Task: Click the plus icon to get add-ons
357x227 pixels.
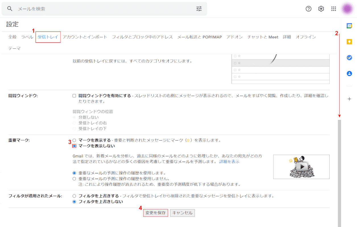Action: pyautogui.click(x=349, y=99)
